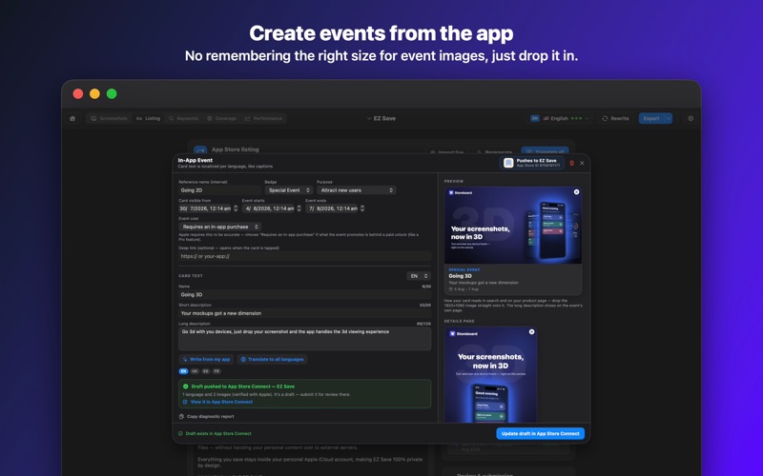The height and width of the screenshot is (476, 763).
Task: Click the Event ends date field
Action: pos(332,208)
